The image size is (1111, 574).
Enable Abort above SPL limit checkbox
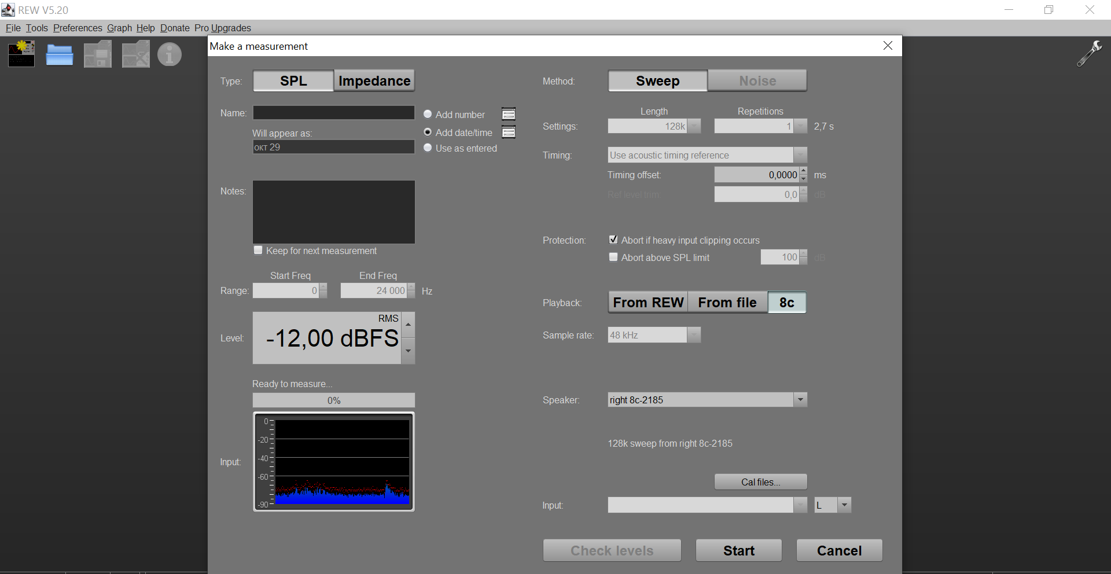tap(613, 257)
